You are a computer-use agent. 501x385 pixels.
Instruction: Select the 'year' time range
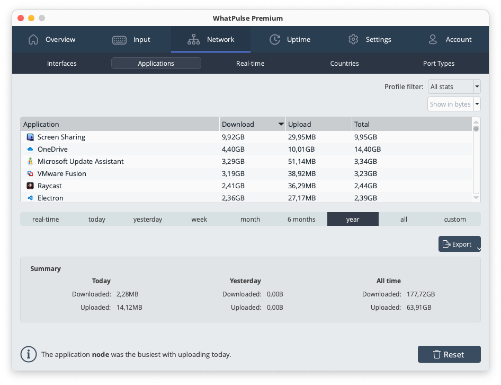tap(353, 220)
